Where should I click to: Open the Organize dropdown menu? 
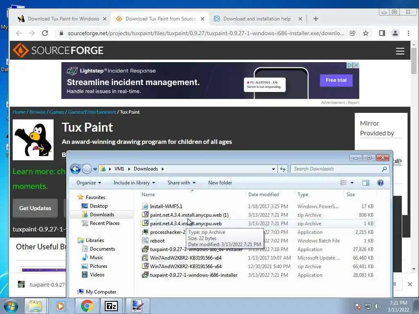[x=89, y=183]
